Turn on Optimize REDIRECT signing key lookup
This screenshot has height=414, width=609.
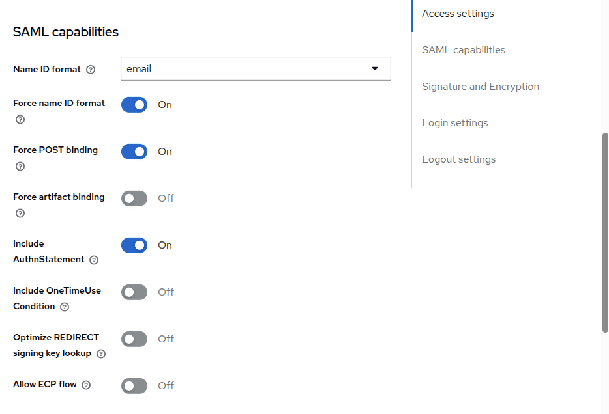point(134,339)
